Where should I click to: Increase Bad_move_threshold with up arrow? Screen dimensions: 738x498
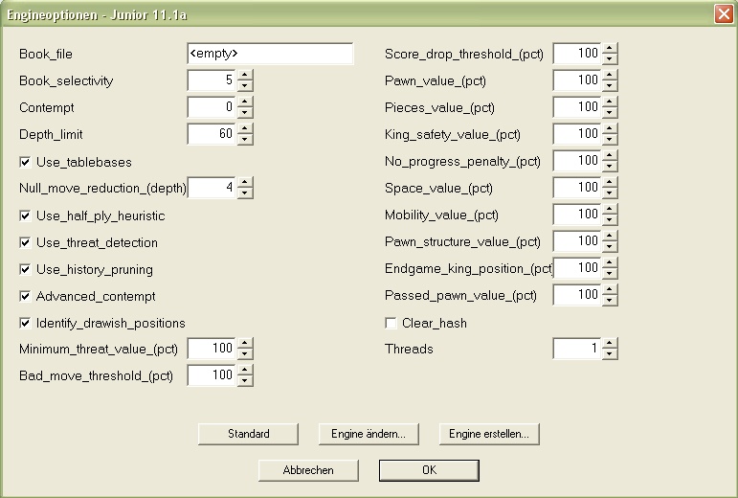245,370
